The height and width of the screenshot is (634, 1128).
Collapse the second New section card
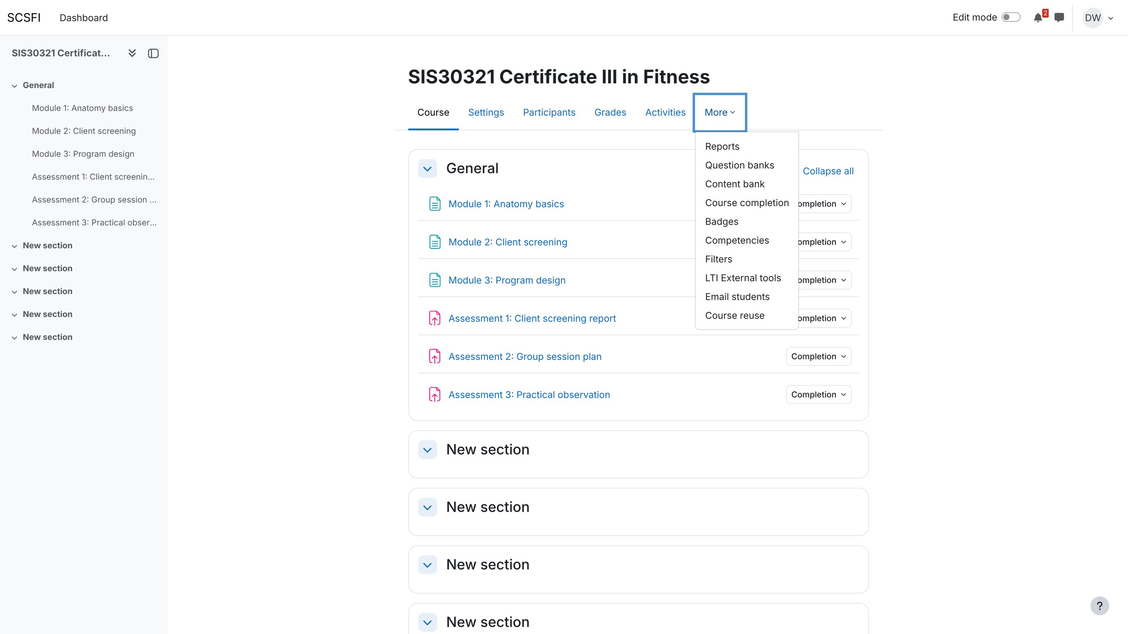click(x=428, y=507)
